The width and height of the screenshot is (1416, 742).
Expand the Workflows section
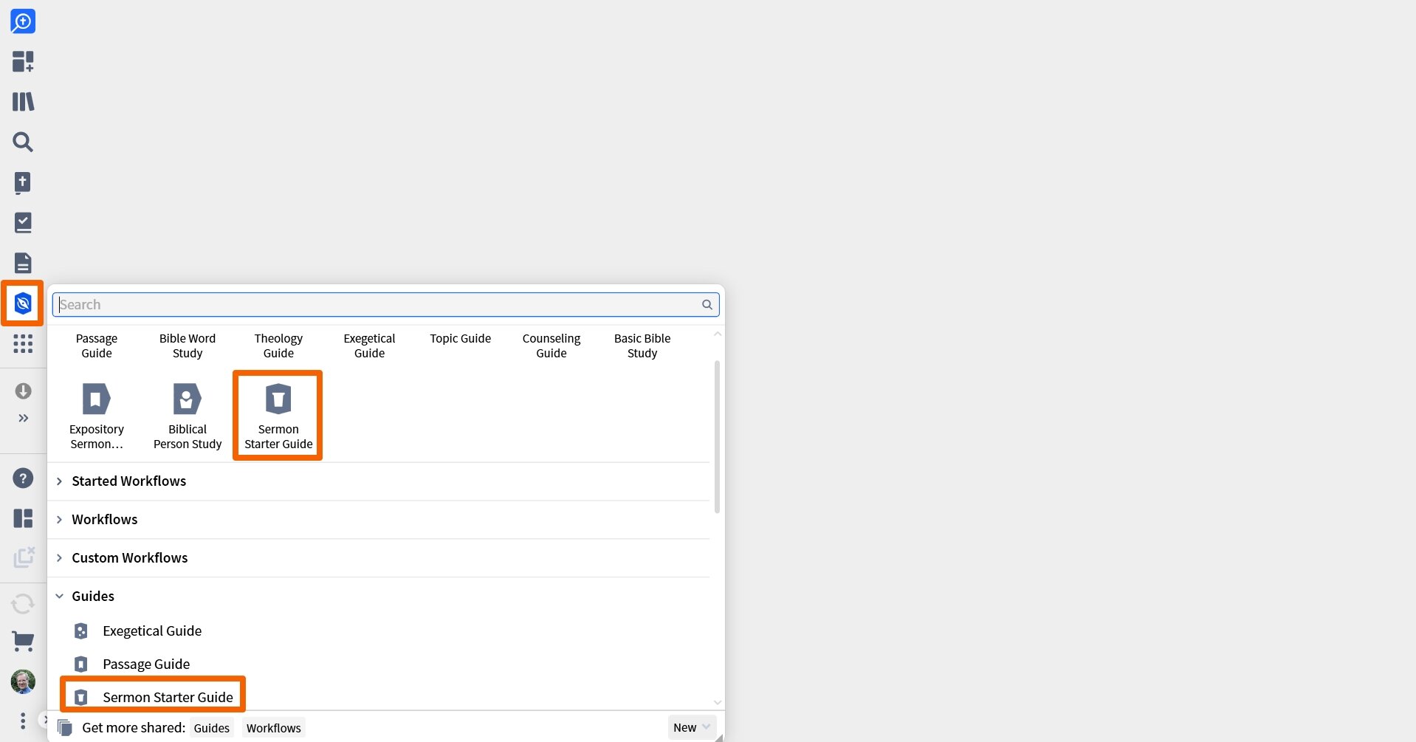pos(104,520)
